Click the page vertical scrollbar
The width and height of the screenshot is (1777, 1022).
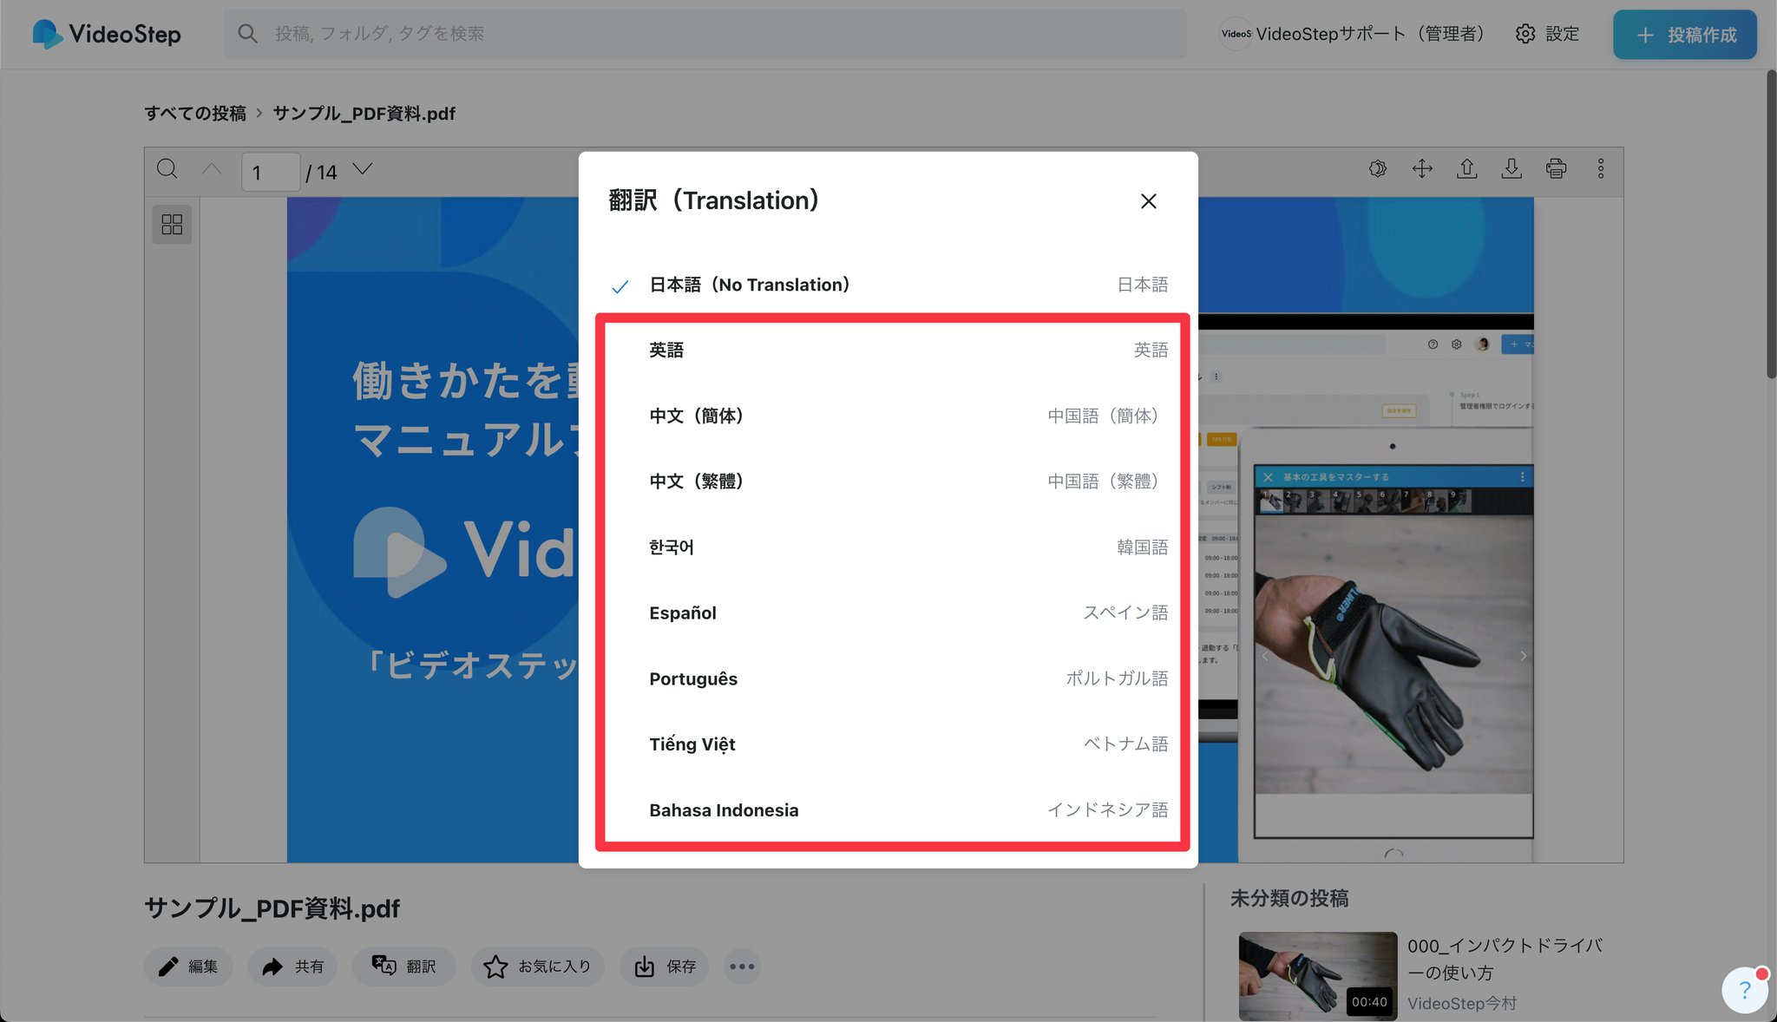pyautogui.click(x=1771, y=226)
